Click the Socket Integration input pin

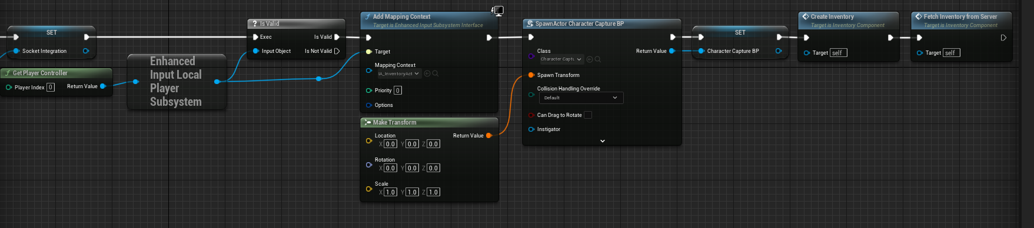pos(16,51)
